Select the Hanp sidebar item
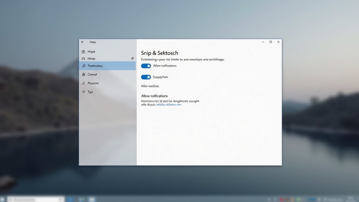This screenshot has width=359, height=202. pos(107,59)
